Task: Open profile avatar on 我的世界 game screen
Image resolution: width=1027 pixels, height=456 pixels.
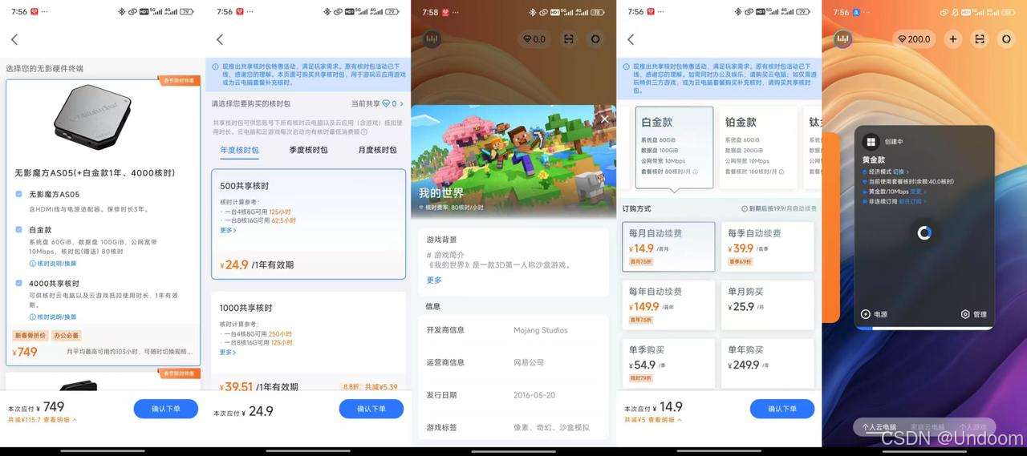Action: pyautogui.click(x=432, y=38)
